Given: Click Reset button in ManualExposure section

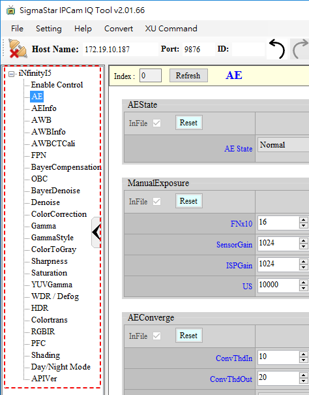Looking at the screenshot, I should coord(188,201).
